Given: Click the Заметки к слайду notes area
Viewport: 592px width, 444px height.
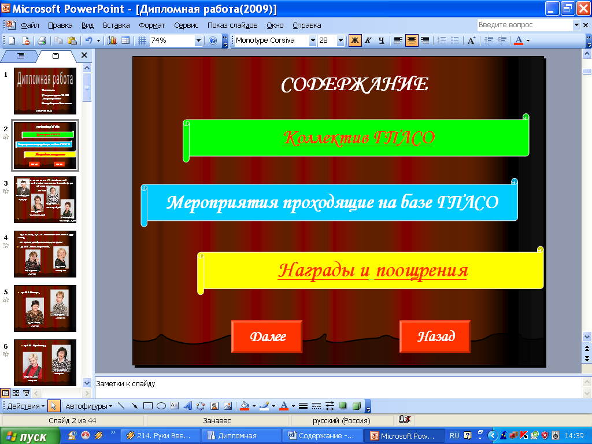Looking at the screenshot, I should [338, 387].
